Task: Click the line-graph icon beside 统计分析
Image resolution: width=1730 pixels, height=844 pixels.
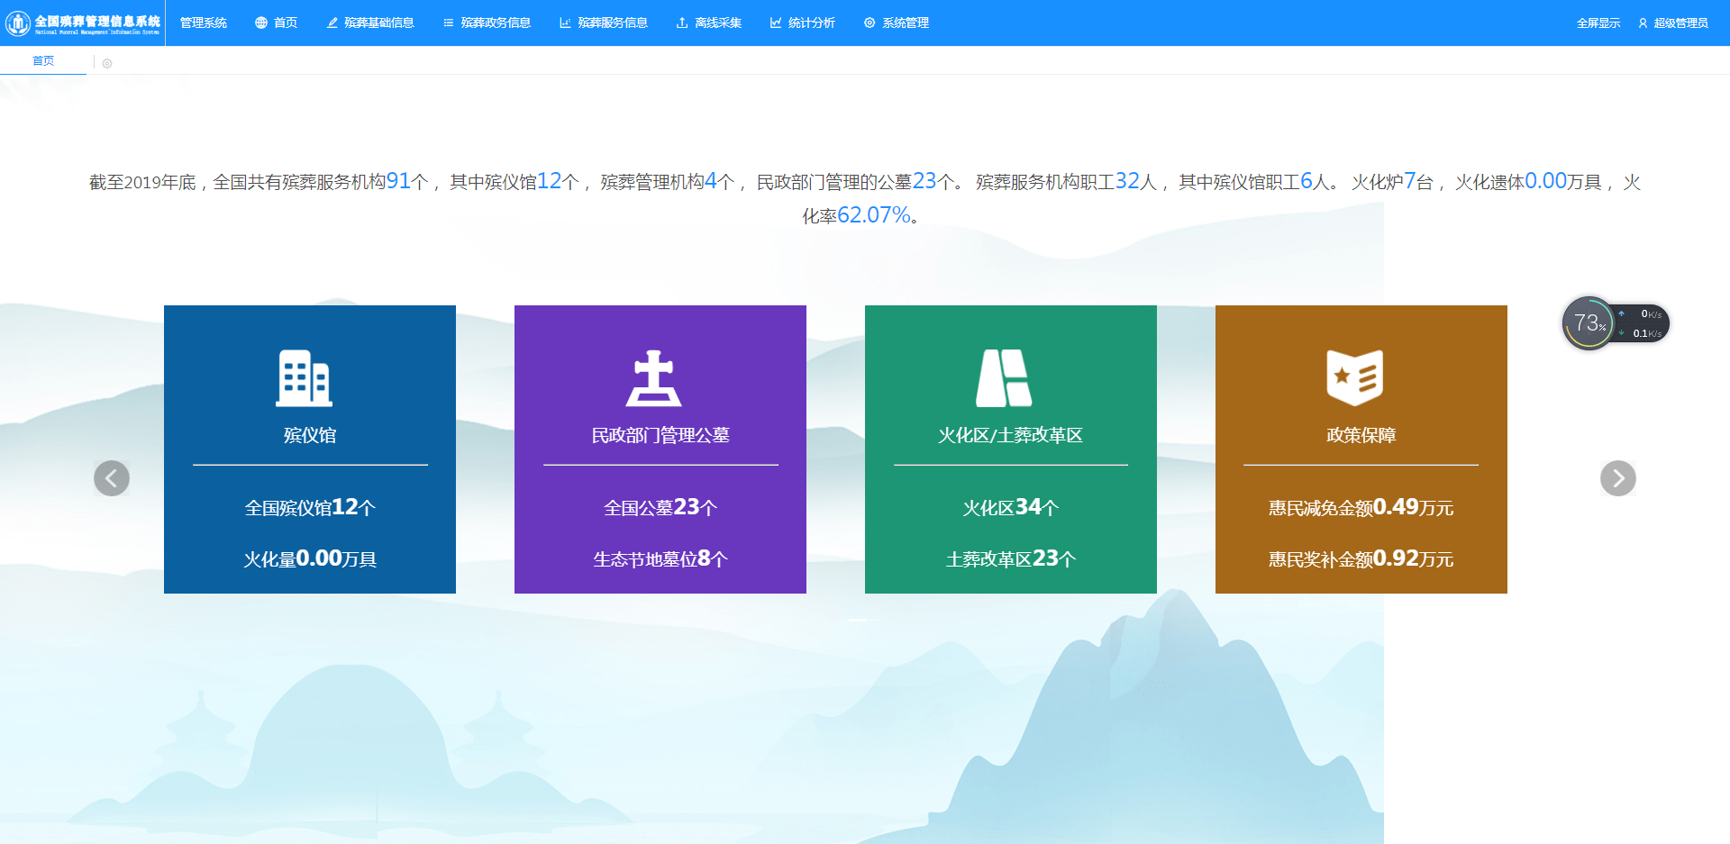Action: (776, 23)
